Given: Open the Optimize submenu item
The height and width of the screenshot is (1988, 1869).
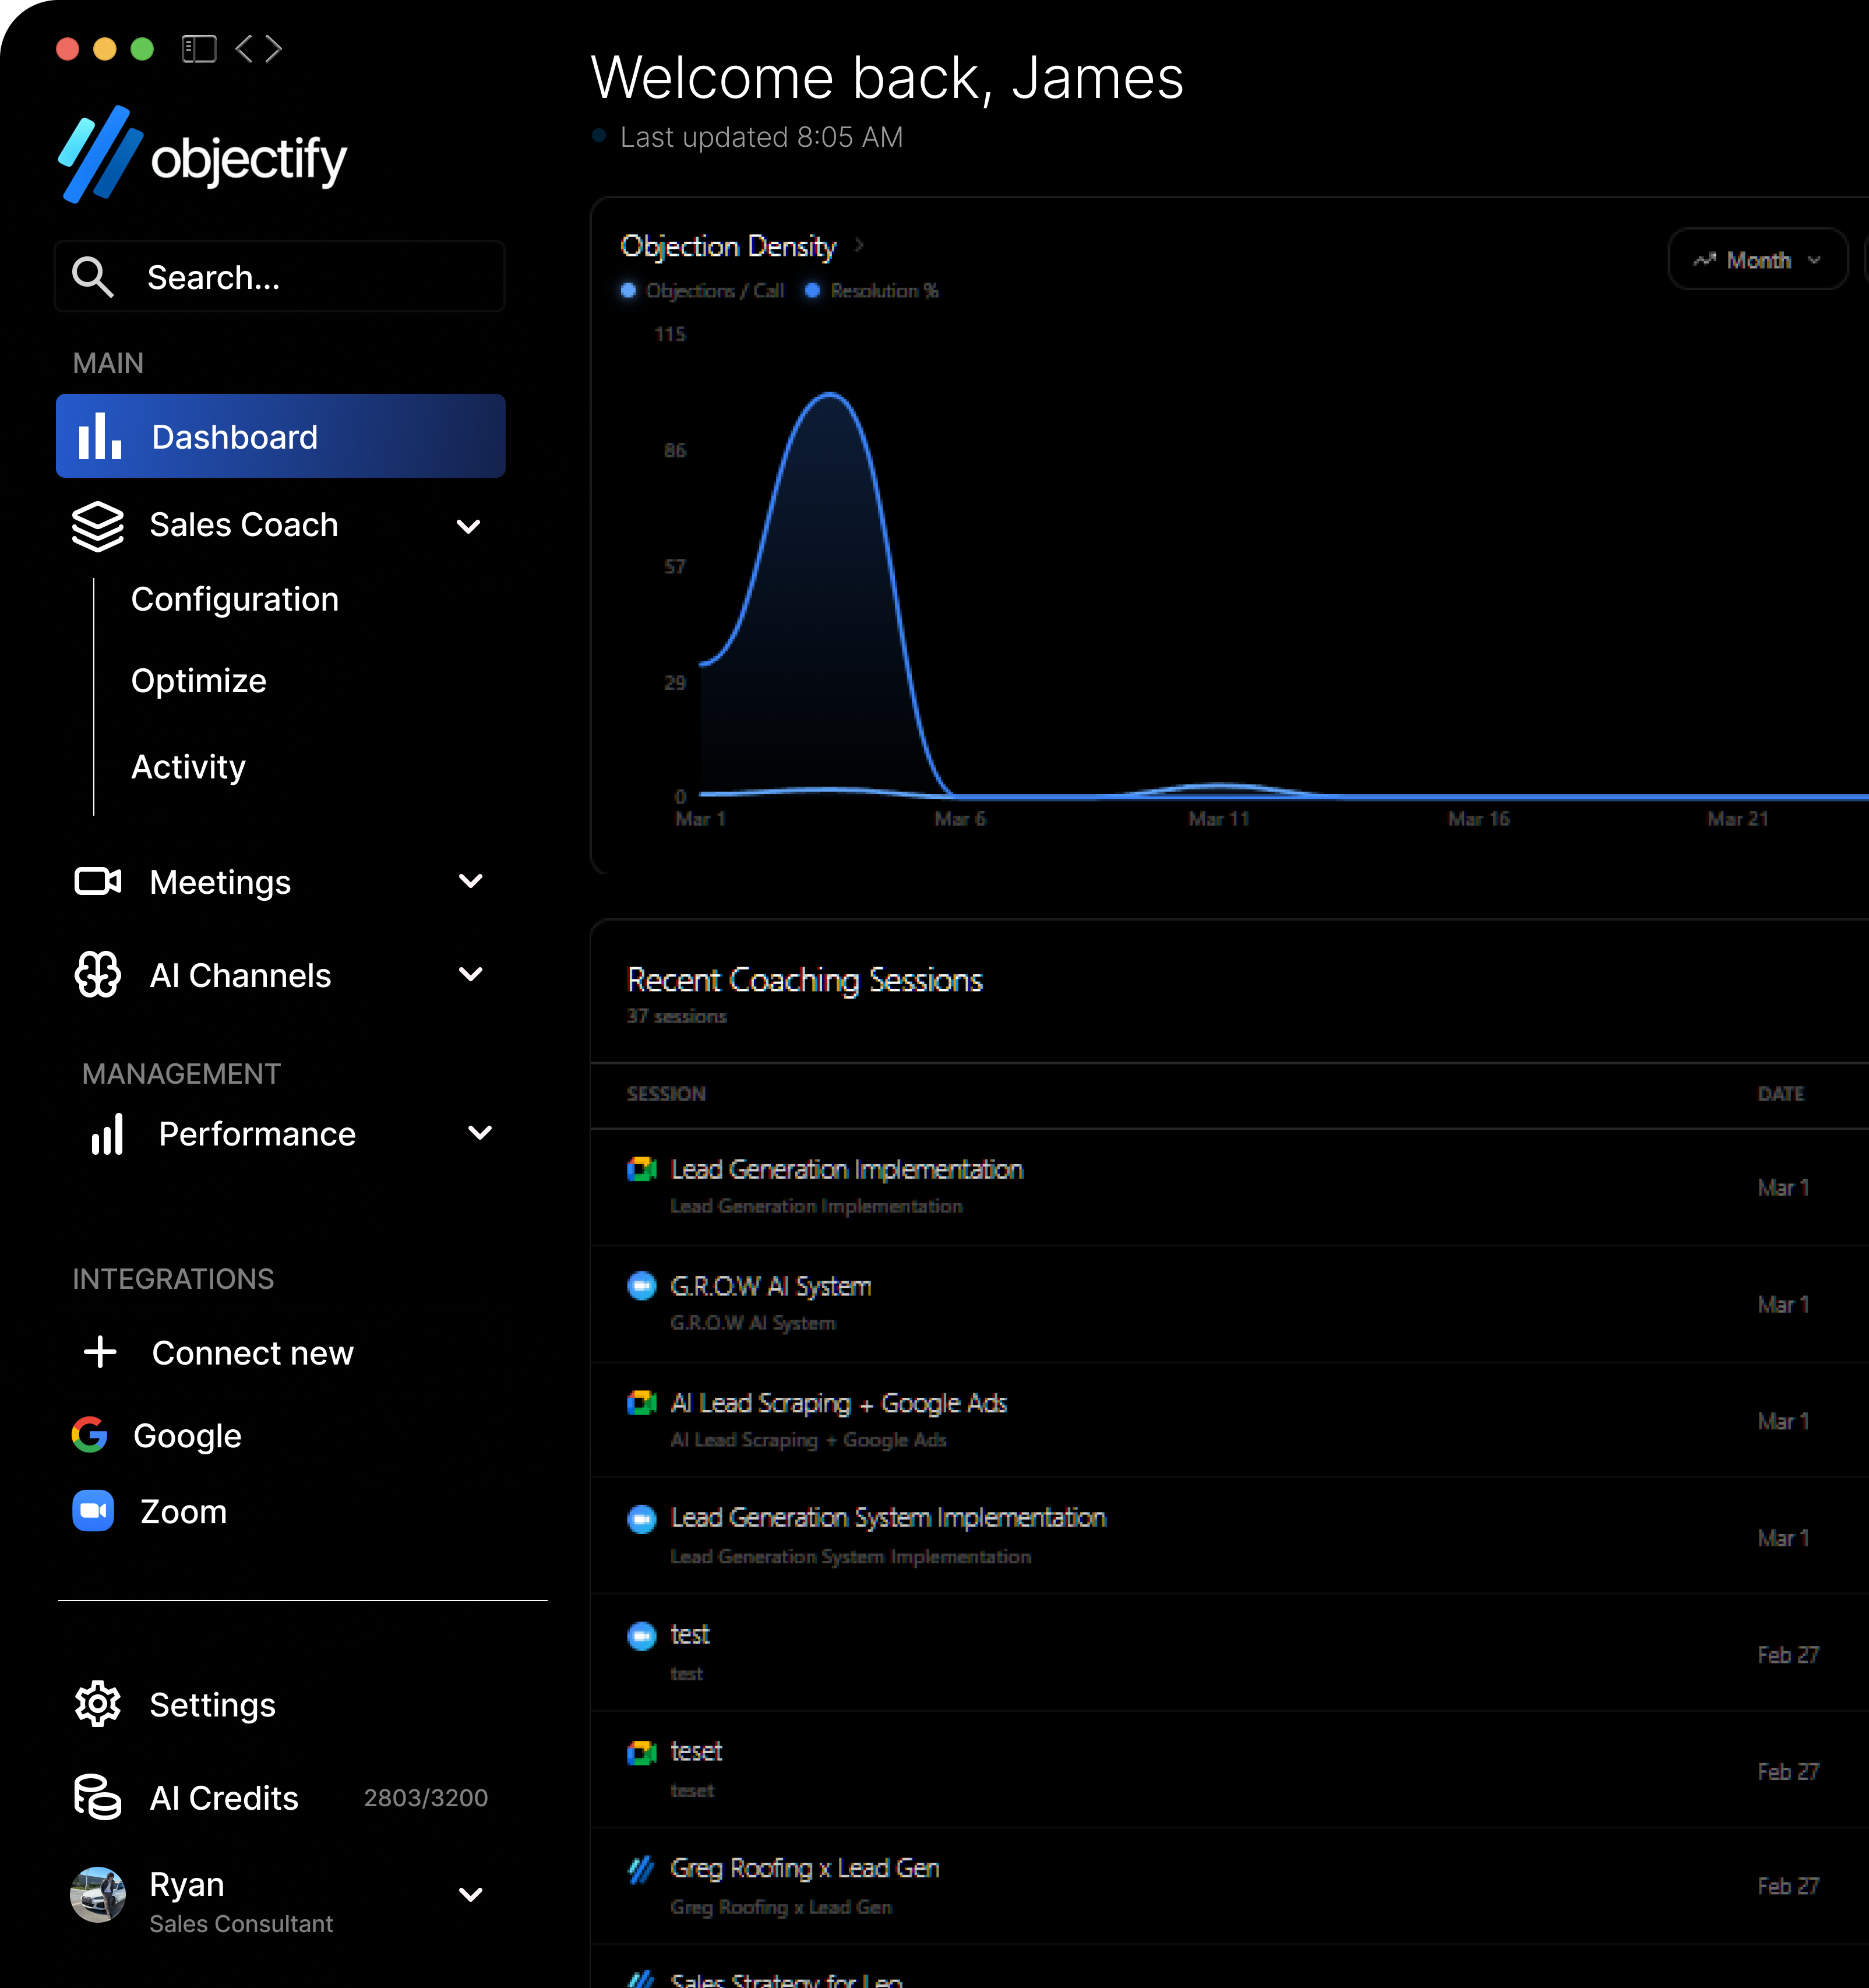Looking at the screenshot, I should 199,681.
